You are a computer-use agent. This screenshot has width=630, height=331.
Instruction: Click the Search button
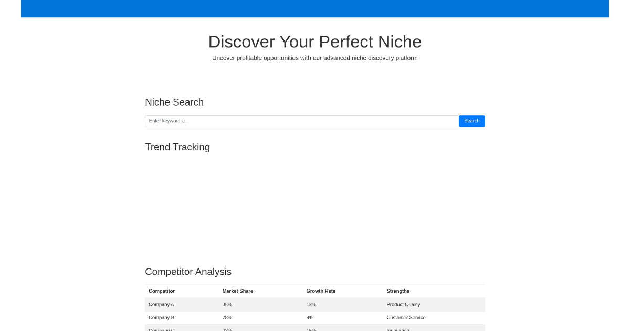pos(471,121)
